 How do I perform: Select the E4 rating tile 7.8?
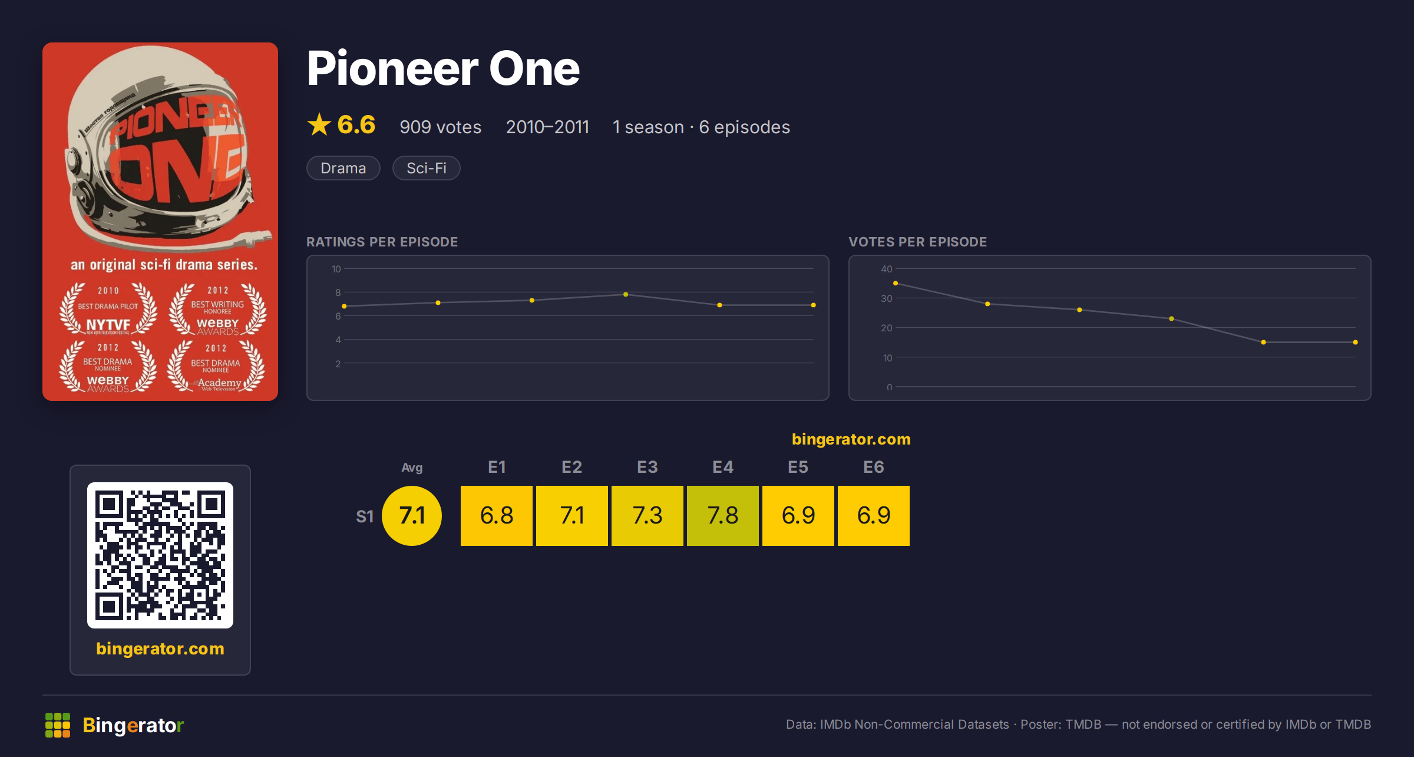(723, 516)
